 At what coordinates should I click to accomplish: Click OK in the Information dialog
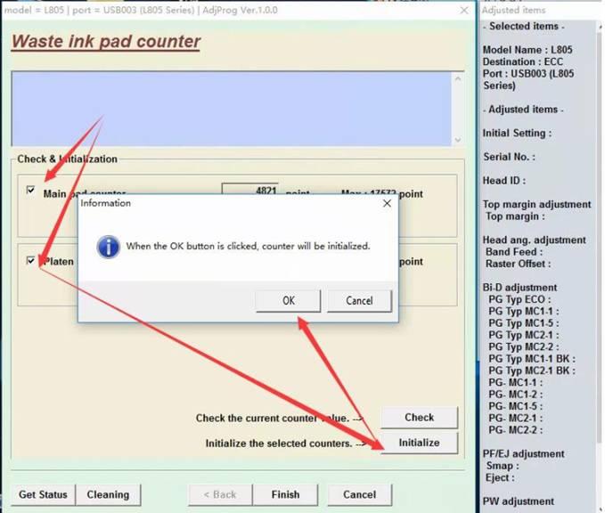288,300
